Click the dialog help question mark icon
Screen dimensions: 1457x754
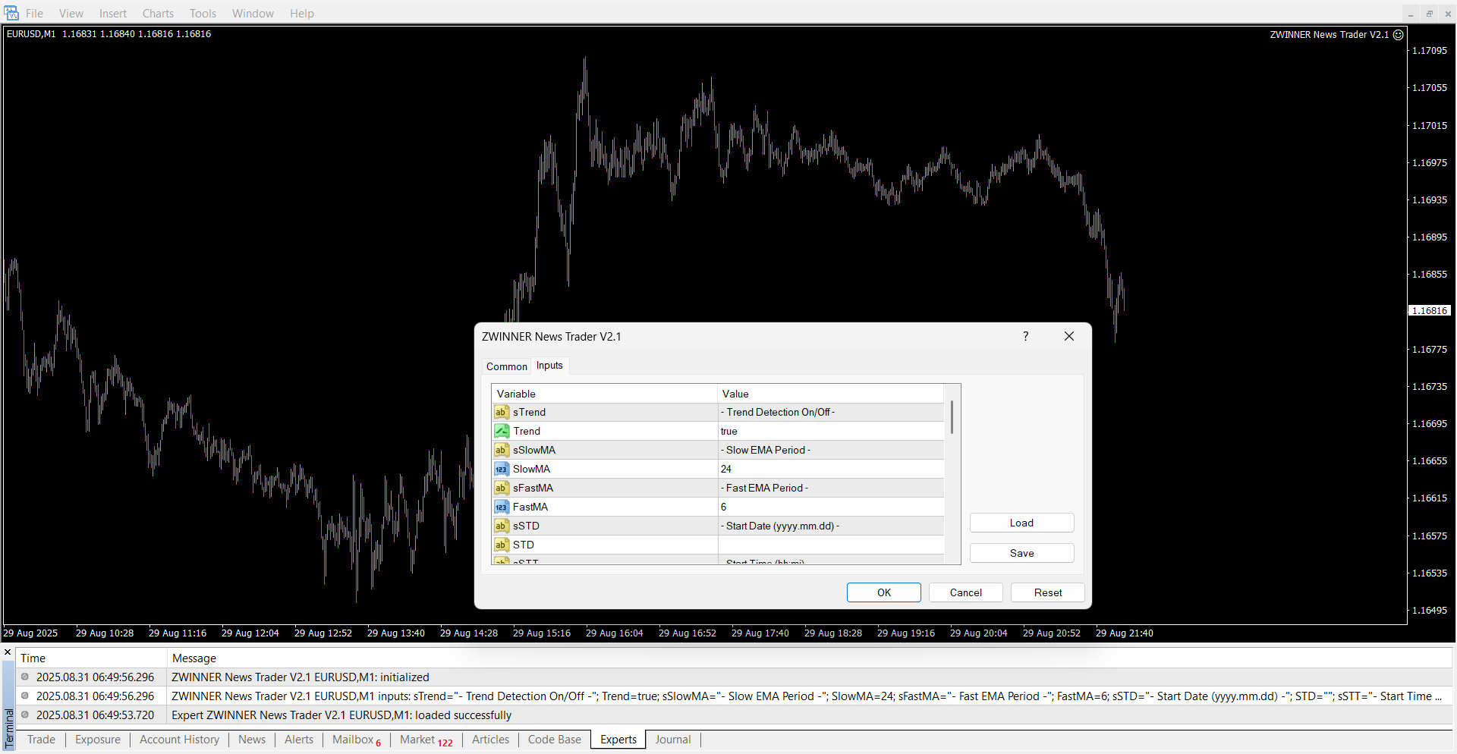(x=1025, y=336)
